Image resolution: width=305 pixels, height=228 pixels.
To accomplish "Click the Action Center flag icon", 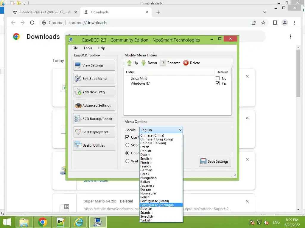I will (x=252, y=222).
